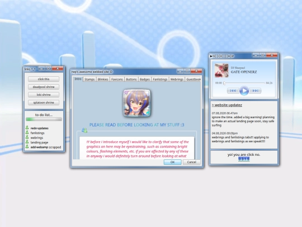The height and width of the screenshot is (227, 302).
Task: Skip to previous track in music player
Action: [233, 91]
